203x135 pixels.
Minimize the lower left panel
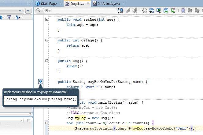click(29, 121)
